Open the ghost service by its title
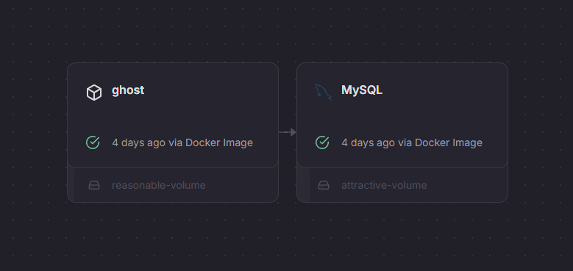 [x=128, y=90]
